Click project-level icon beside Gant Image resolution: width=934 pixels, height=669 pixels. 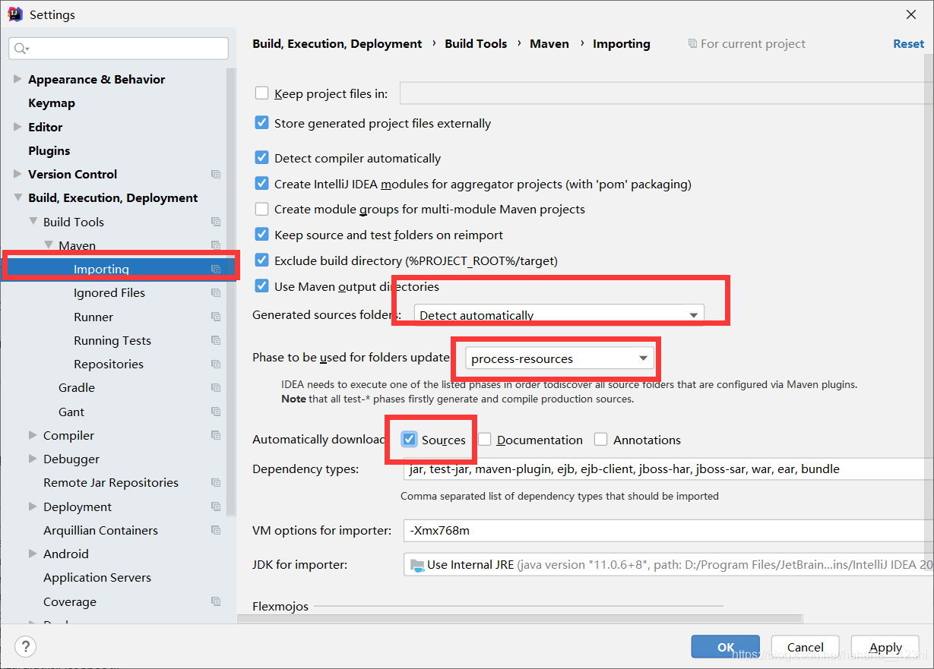pyautogui.click(x=216, y=412)
